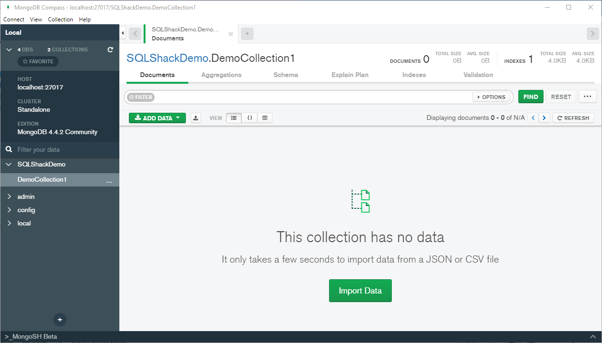The height and width of the screenshot is (343, 602).
Task: Switch to the Explain Plan tab
Action: 350,75
